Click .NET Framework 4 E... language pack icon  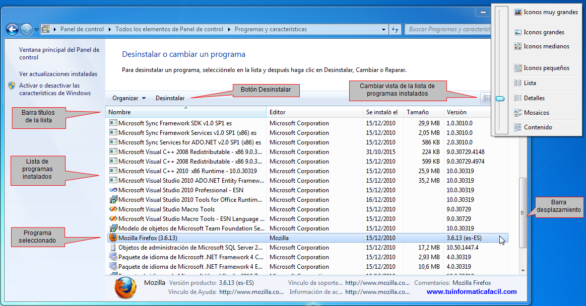(113, 266)
